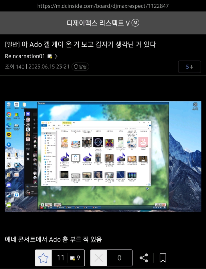The height and width of the screenshot is (269, 206).
Task: Tap the star recommend button
Action: click(x=43, y=258)
